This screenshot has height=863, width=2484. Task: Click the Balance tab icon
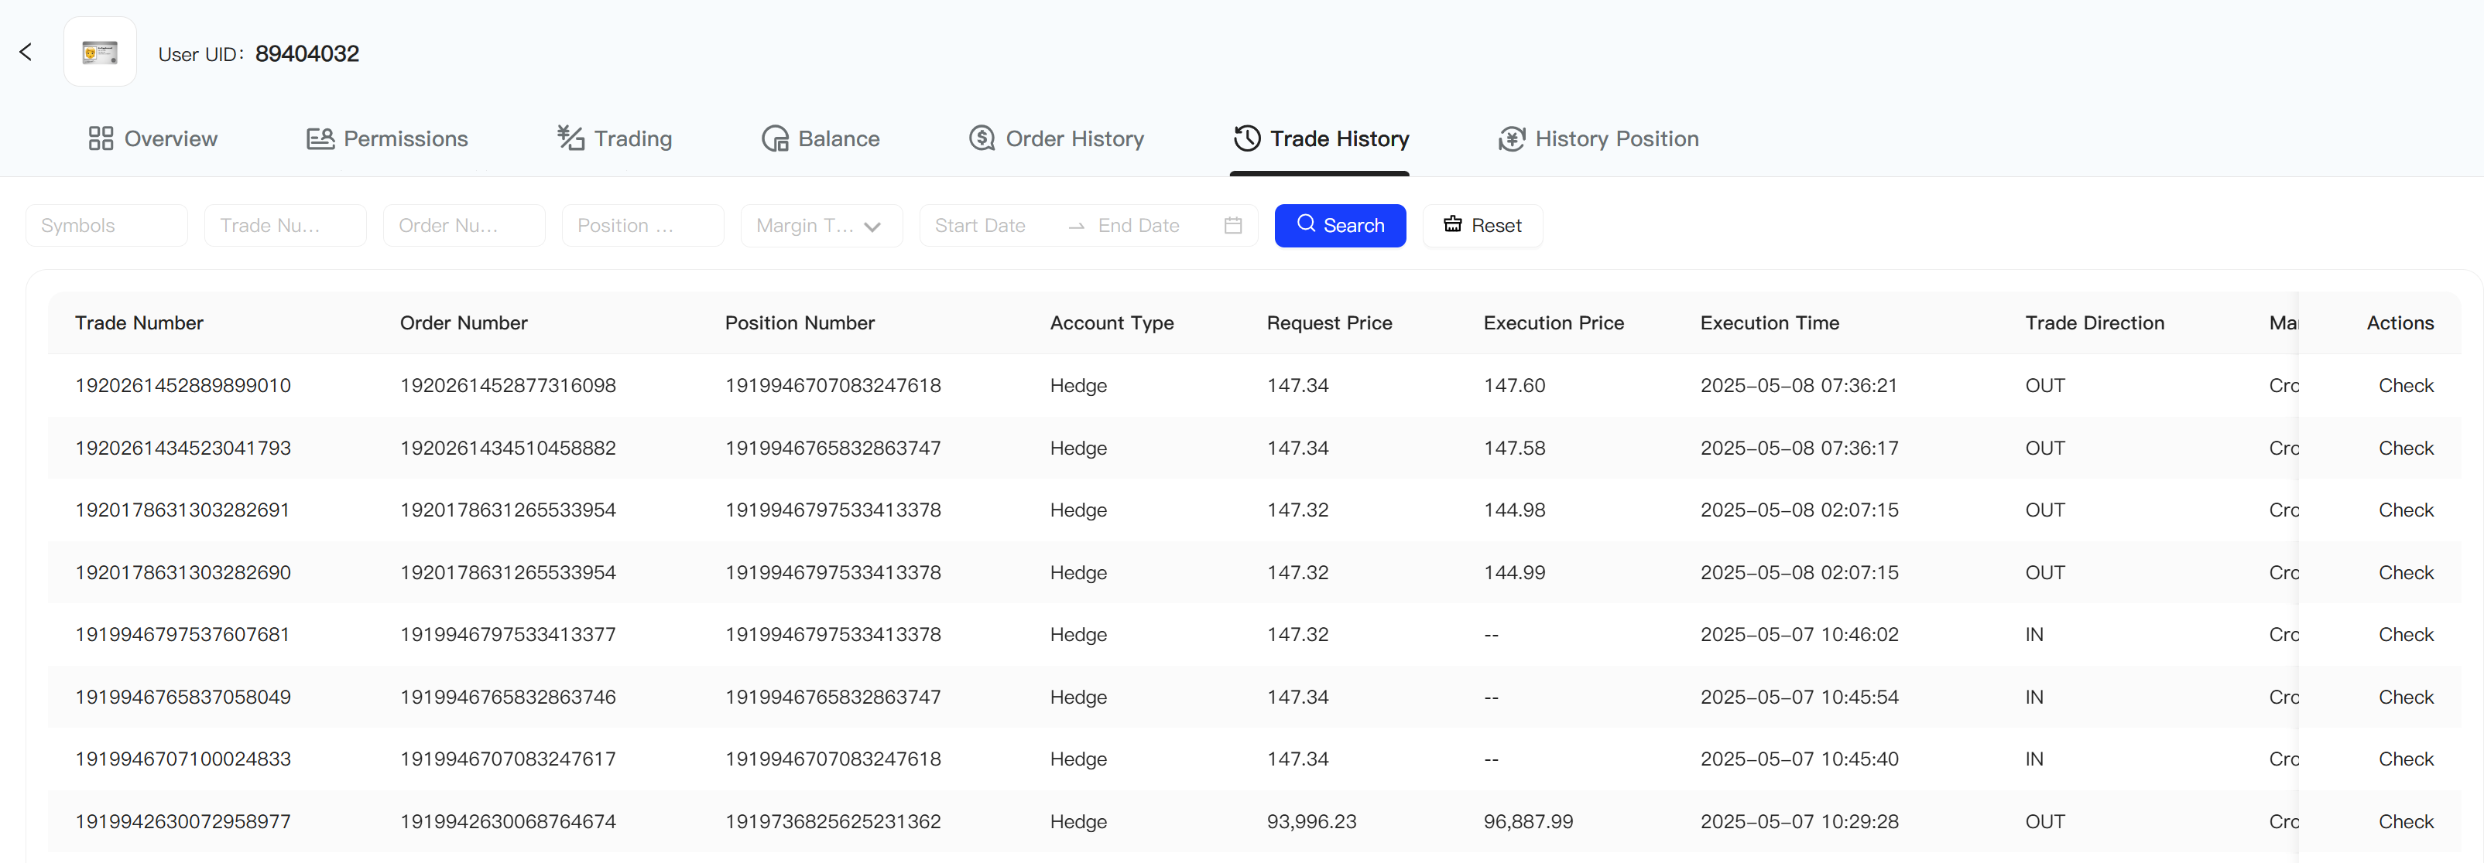pos(776,138)
